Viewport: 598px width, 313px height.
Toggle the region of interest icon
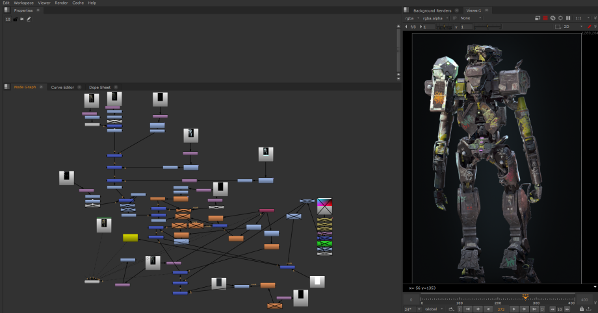(560, 18)
